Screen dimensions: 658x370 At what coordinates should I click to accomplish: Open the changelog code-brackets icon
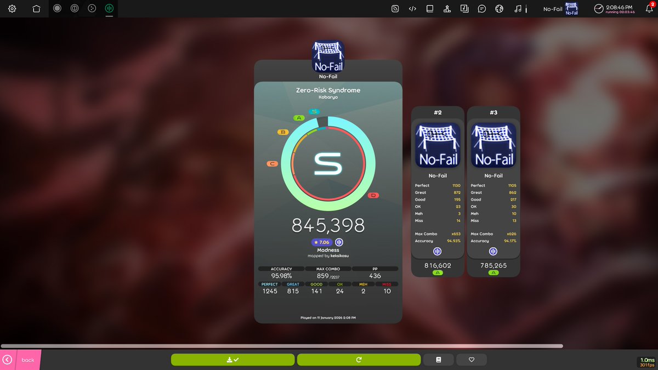coord(412,9)
